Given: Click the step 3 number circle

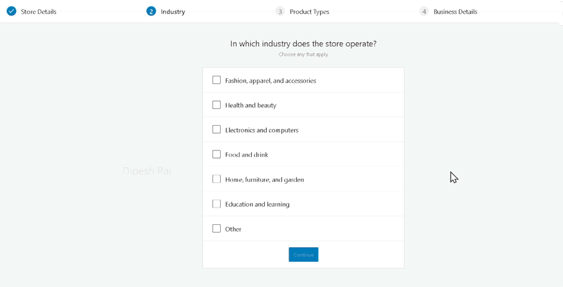Looking at the screenshot, I should click(x=280, y=12).
